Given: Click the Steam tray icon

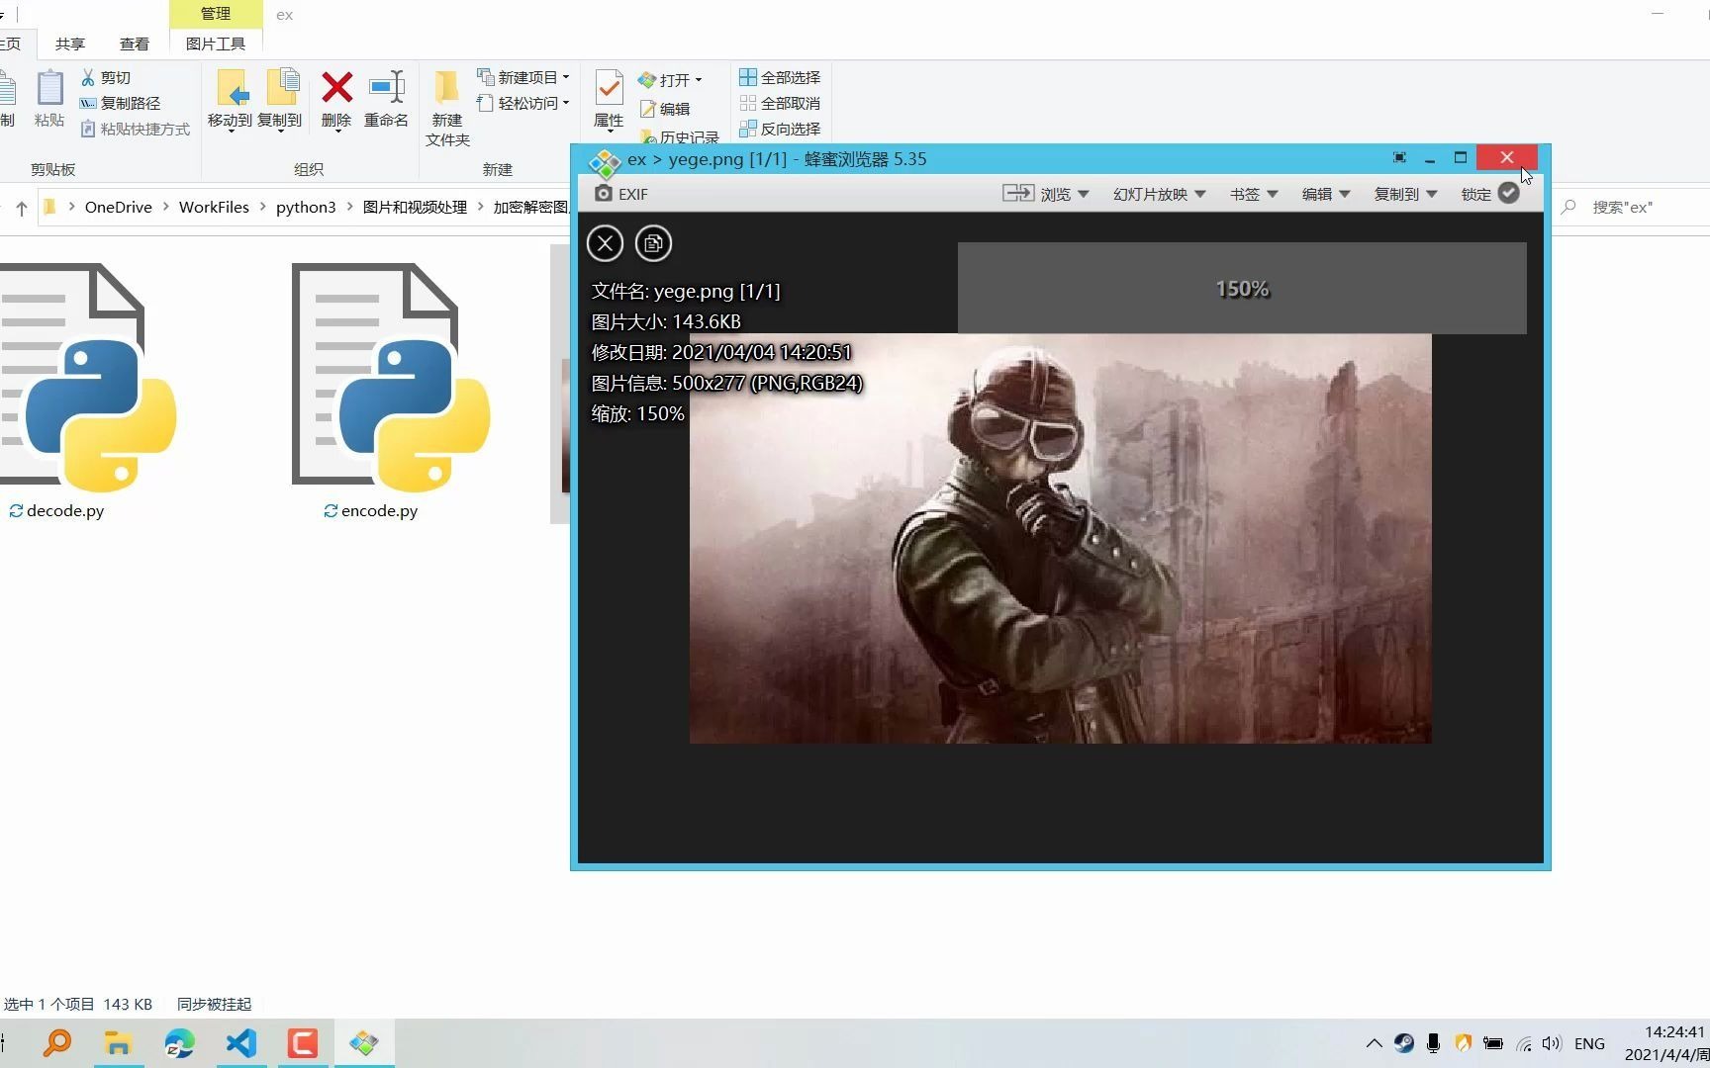Looking at the screenshot, I should (1404, 1043).
